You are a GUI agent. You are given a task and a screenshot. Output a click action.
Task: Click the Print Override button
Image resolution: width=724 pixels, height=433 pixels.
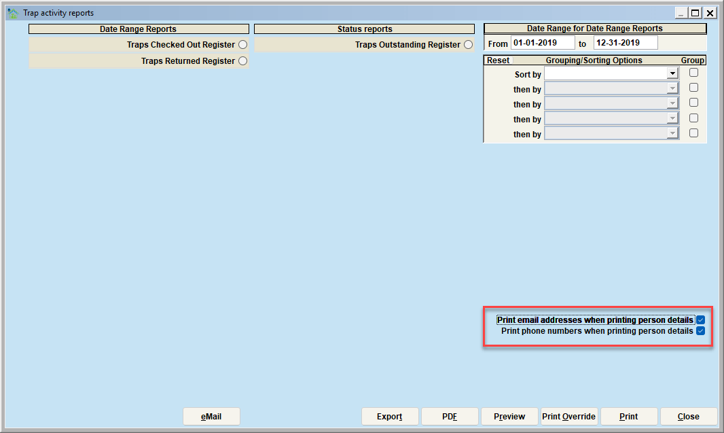click(x=569, y=417)
